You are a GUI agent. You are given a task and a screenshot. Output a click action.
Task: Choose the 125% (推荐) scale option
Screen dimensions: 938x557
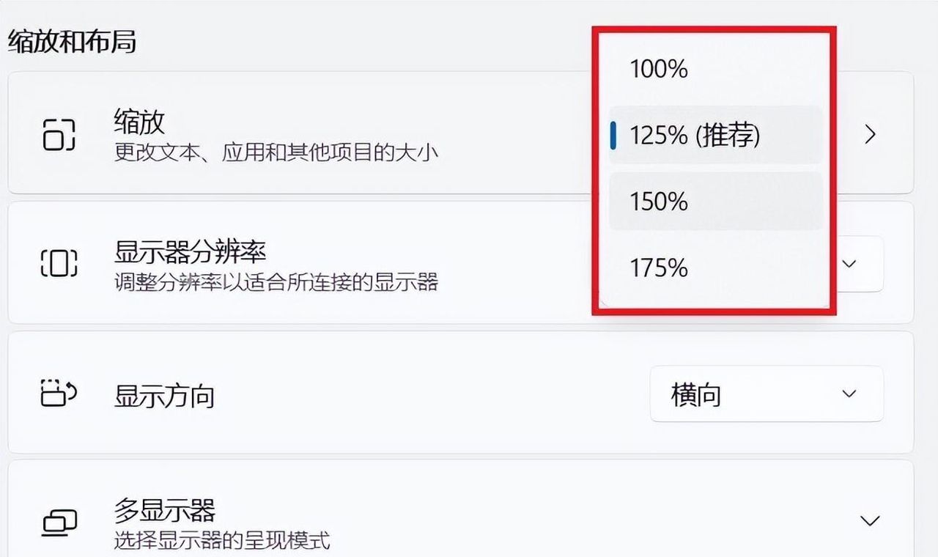click(x=694, y=136)
